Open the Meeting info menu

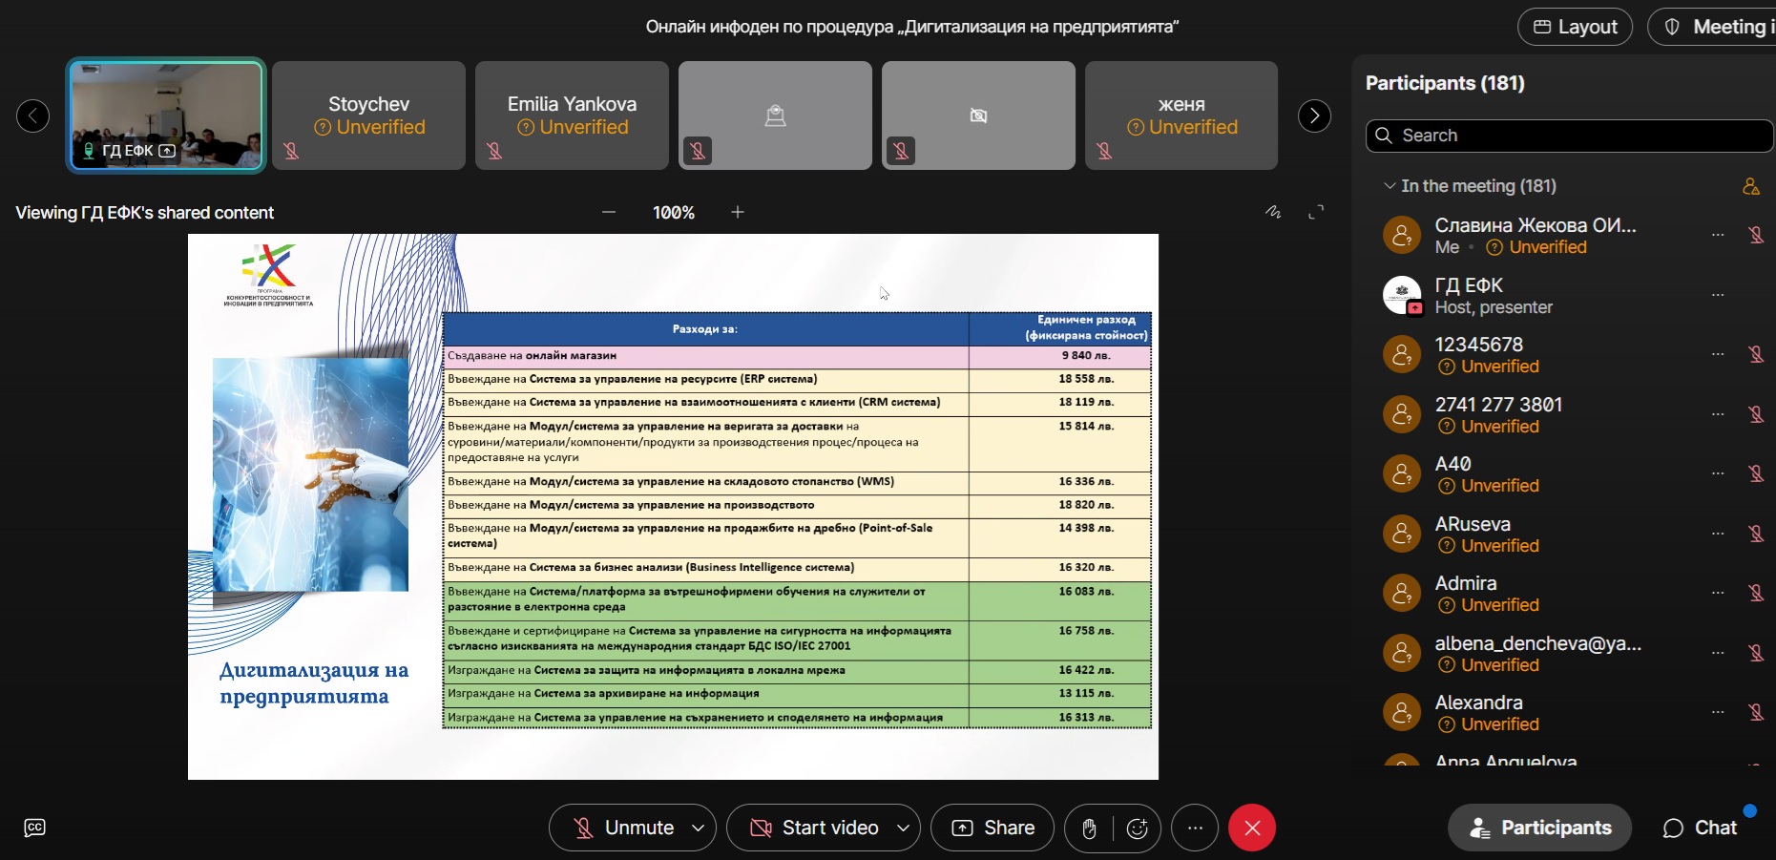coord(1713,27)
